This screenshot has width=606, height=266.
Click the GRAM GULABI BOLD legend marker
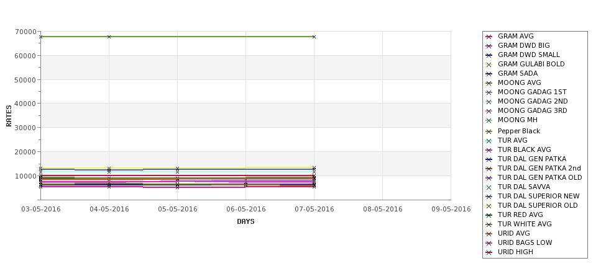[x=489, y=64]
